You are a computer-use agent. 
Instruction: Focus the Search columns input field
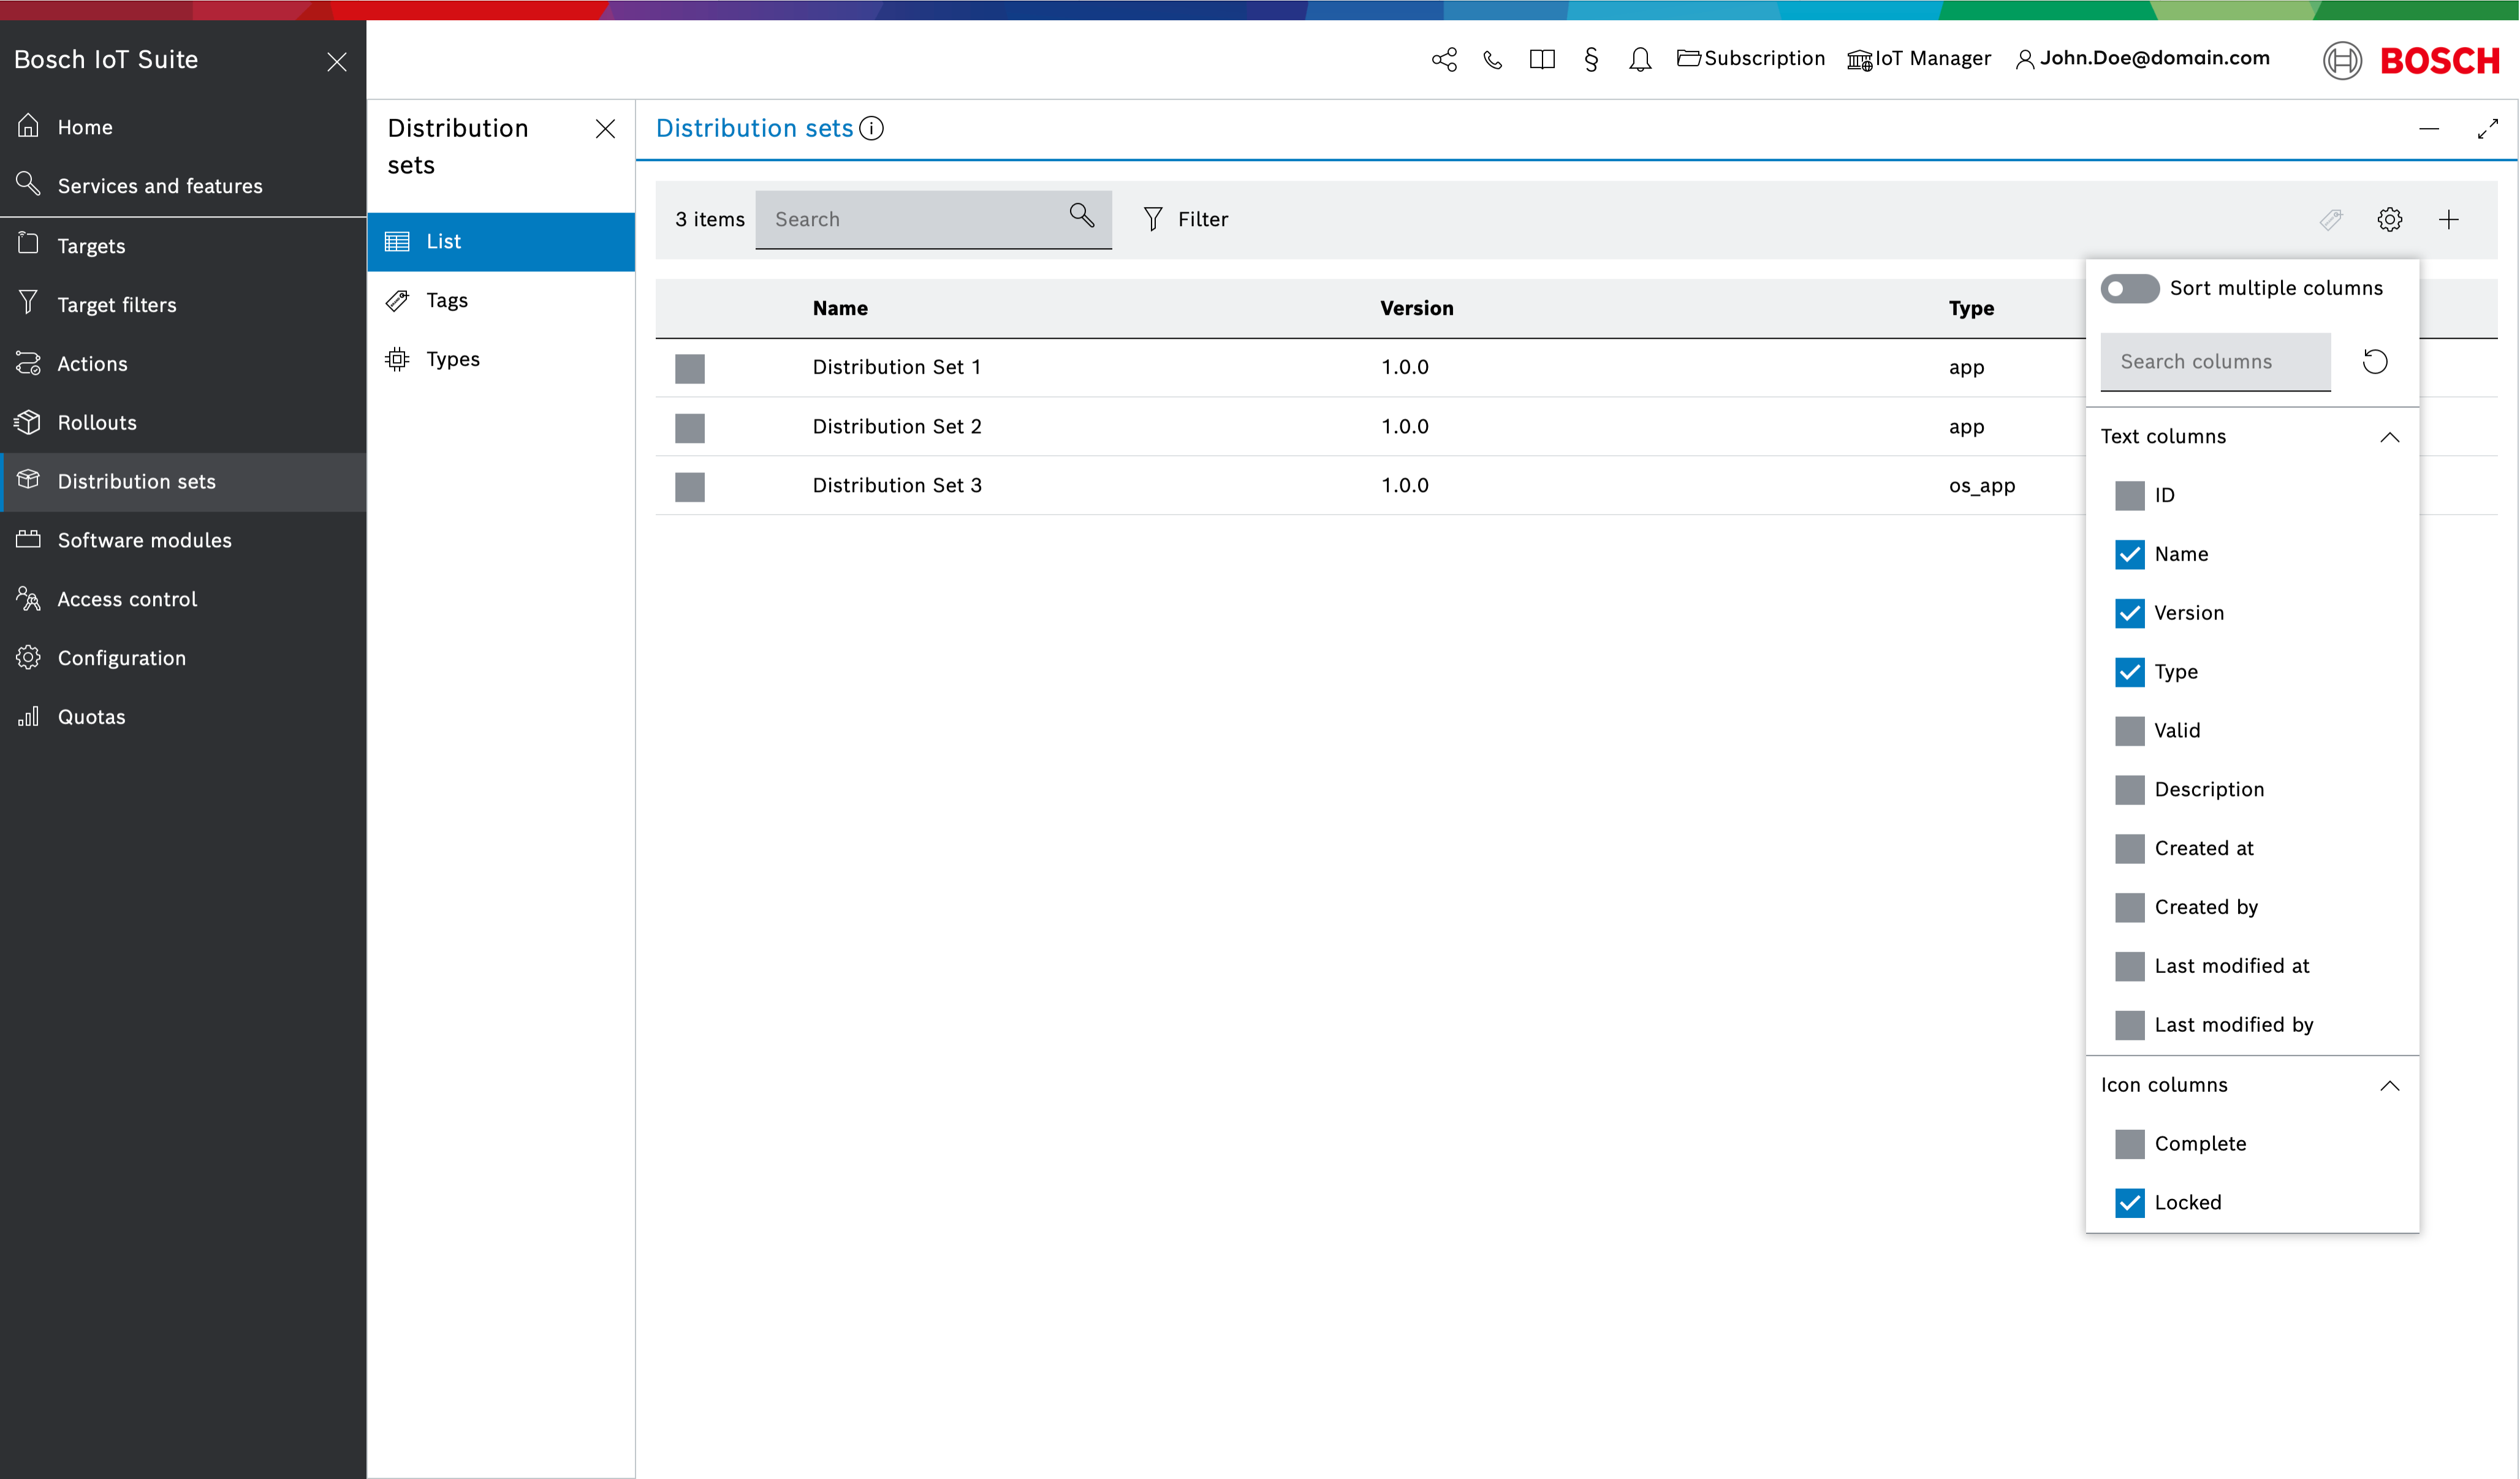point(2215,361)
